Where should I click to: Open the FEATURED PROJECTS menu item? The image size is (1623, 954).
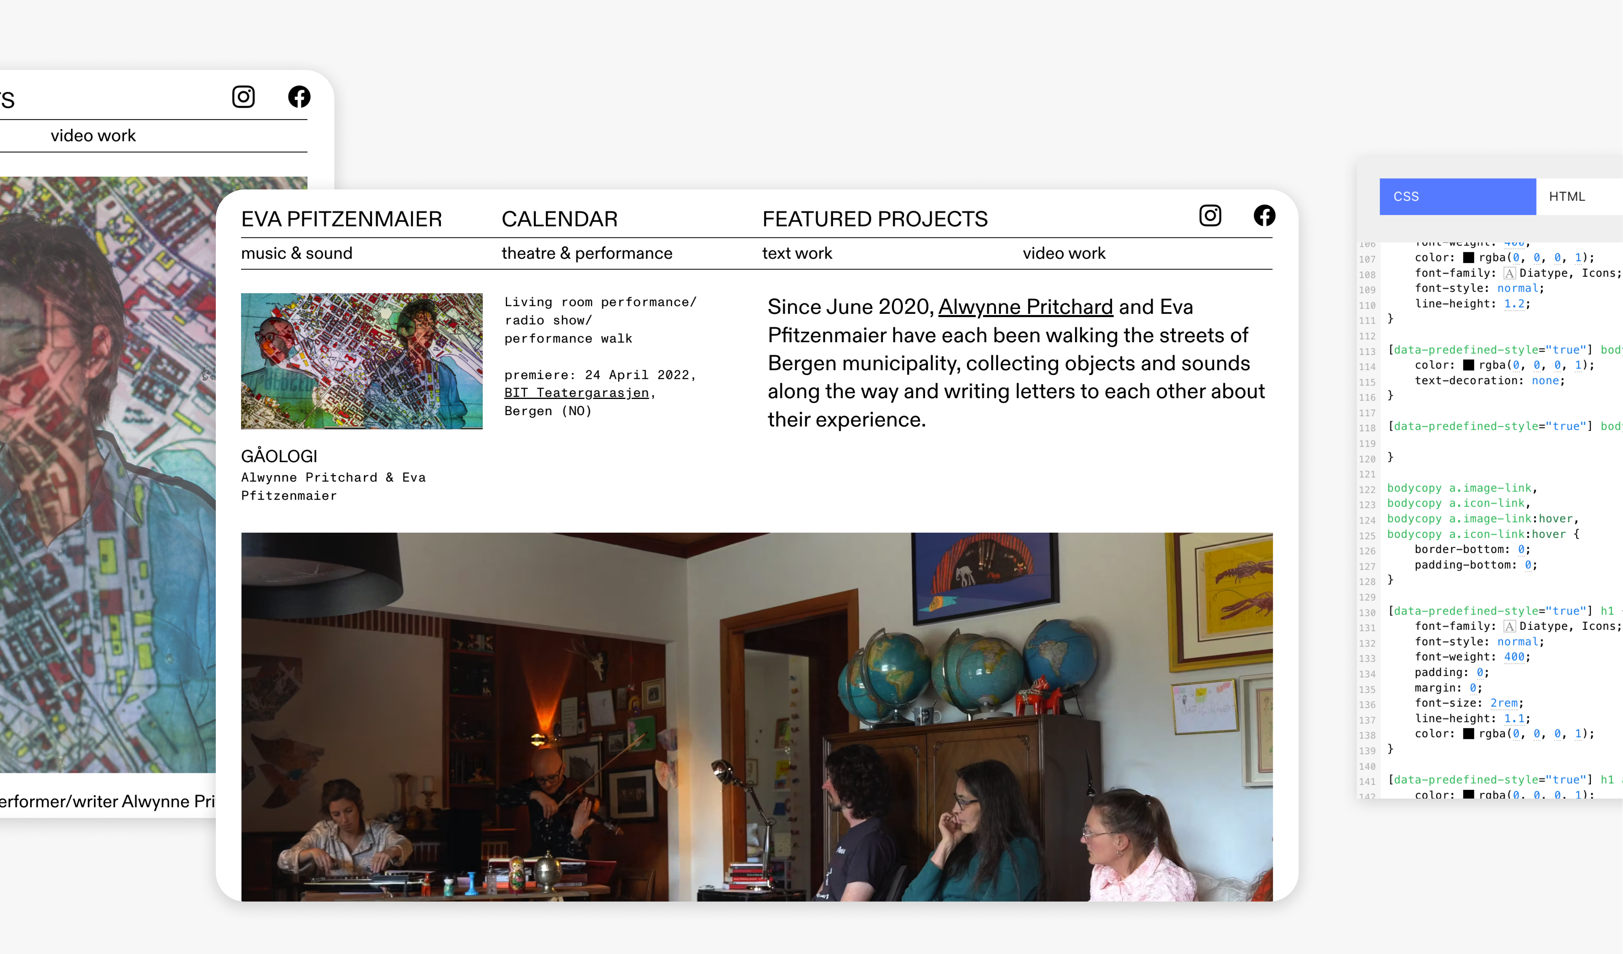(x=875, y=219)
